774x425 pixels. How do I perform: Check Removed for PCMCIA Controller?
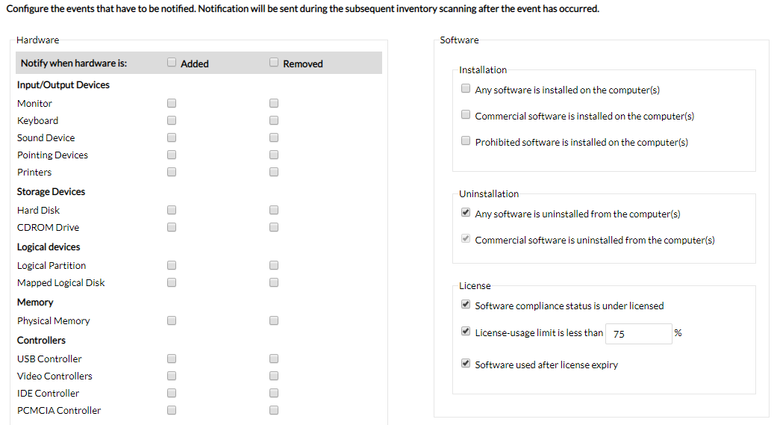tap(274, 410)
